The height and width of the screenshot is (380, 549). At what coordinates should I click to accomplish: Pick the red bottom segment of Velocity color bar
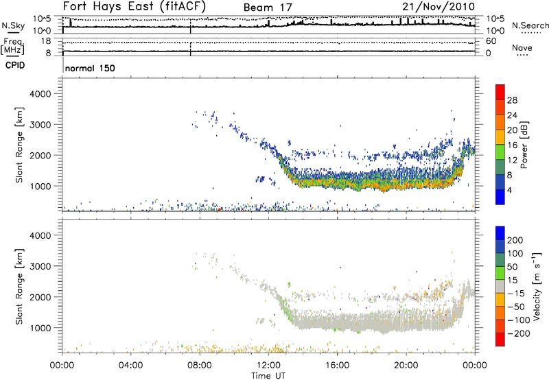(x=500, y=340)
